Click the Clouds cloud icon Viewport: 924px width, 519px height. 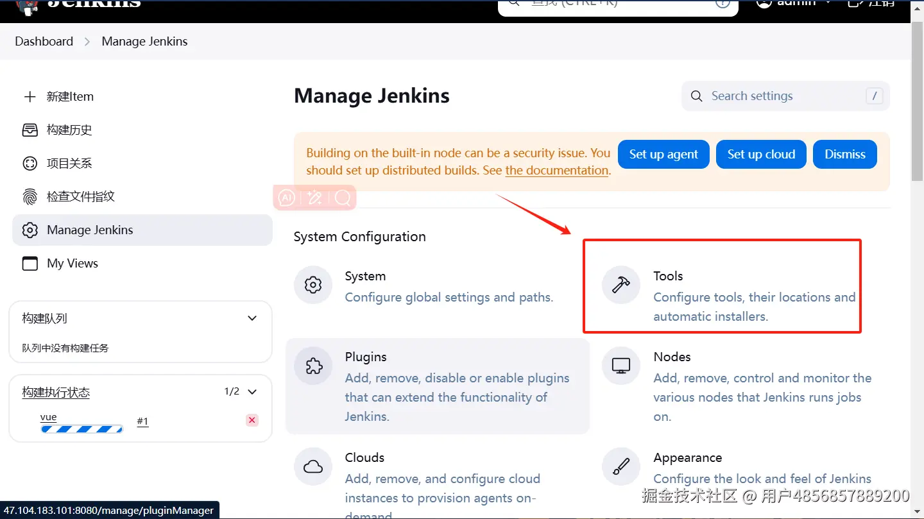click(313, 466)
